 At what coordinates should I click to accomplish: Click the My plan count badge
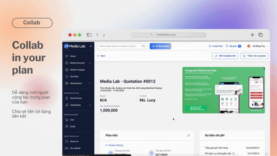[x=239, y=46]
